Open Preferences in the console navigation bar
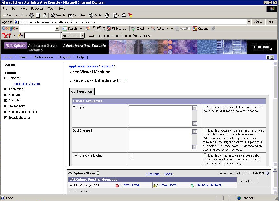 [43, 57]
